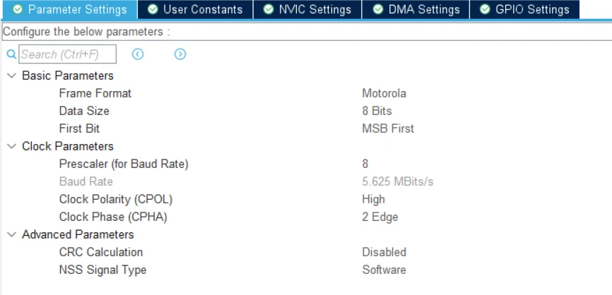Collapse the Basic Parameters section

click(x=11, y=76)
